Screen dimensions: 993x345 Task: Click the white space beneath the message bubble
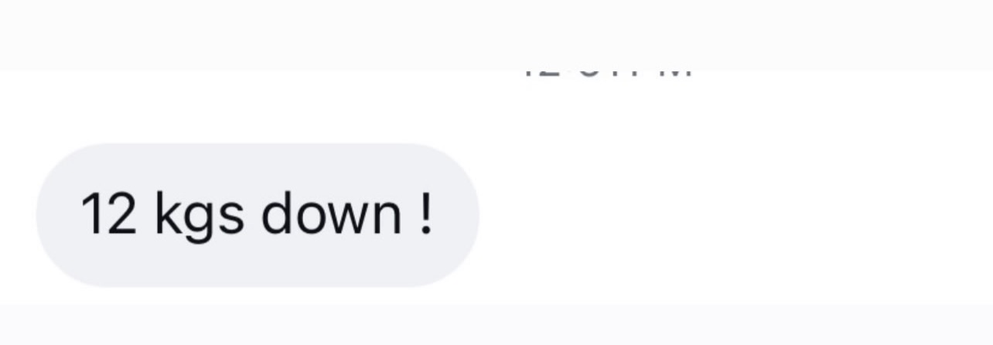coord(496,295)
